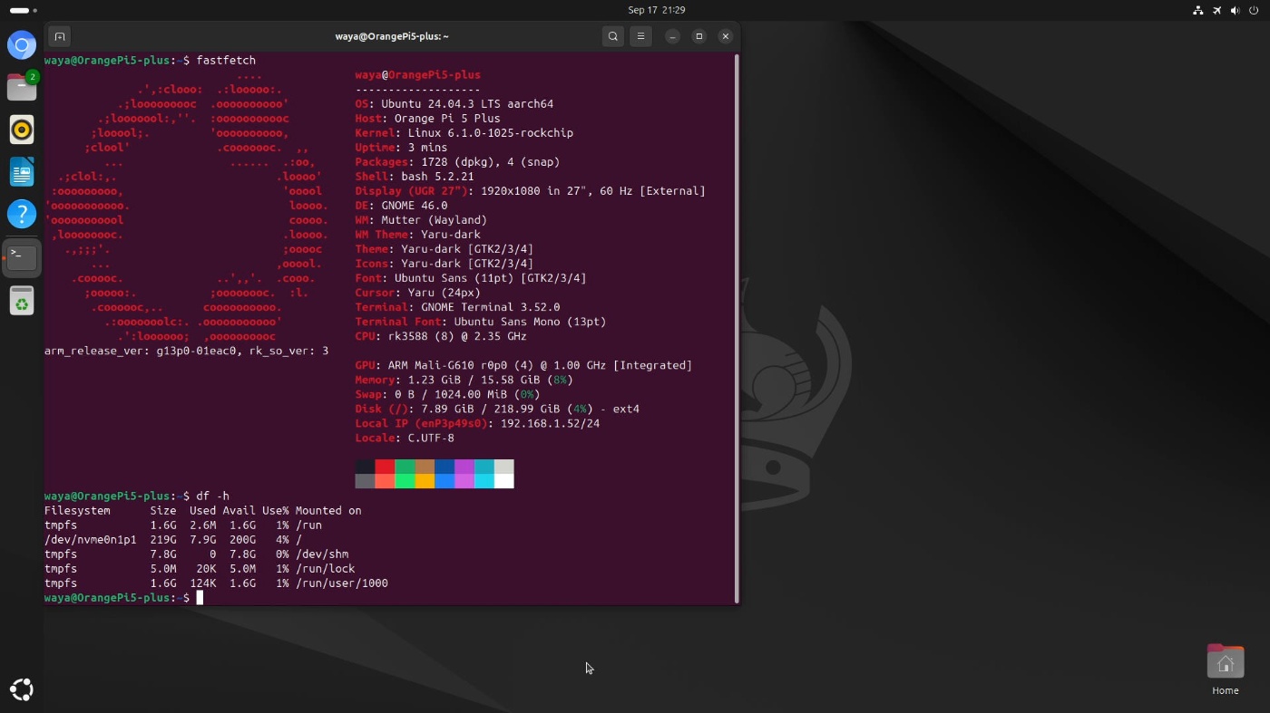Open LibreOffice Writer from the dock
The image size is (1270, 713).
tap(22, 172)
